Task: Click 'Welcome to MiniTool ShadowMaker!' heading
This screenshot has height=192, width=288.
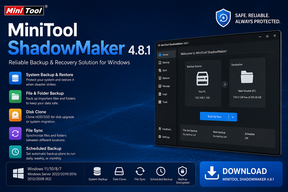Action: 204,52
